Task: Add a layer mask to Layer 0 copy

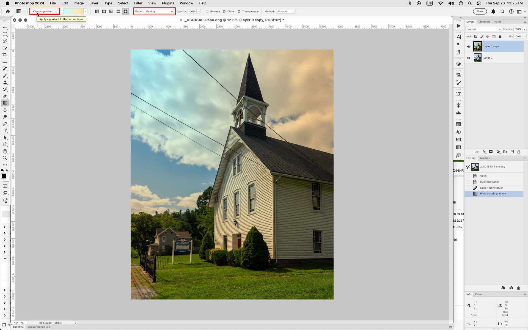Action: click(x=491, y=152)
